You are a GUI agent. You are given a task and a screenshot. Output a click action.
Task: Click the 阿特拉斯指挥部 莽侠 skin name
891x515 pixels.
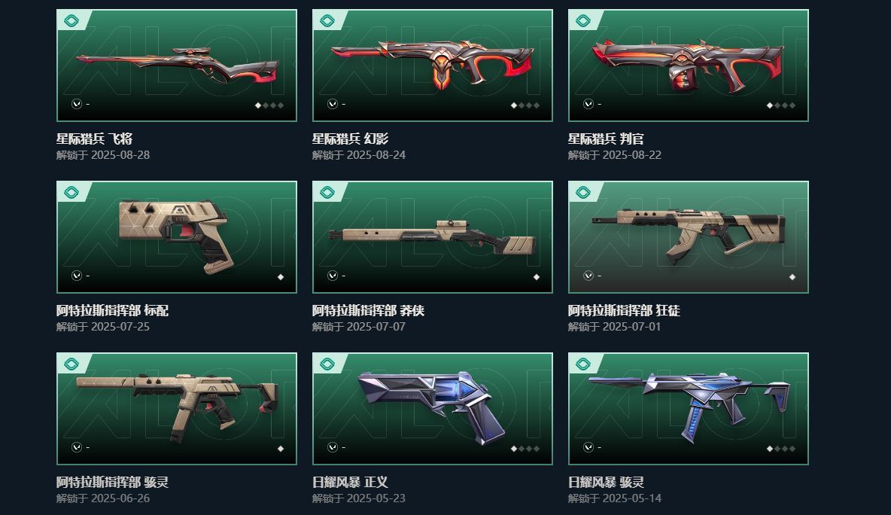pyautogui.click(x=368, y=310)
